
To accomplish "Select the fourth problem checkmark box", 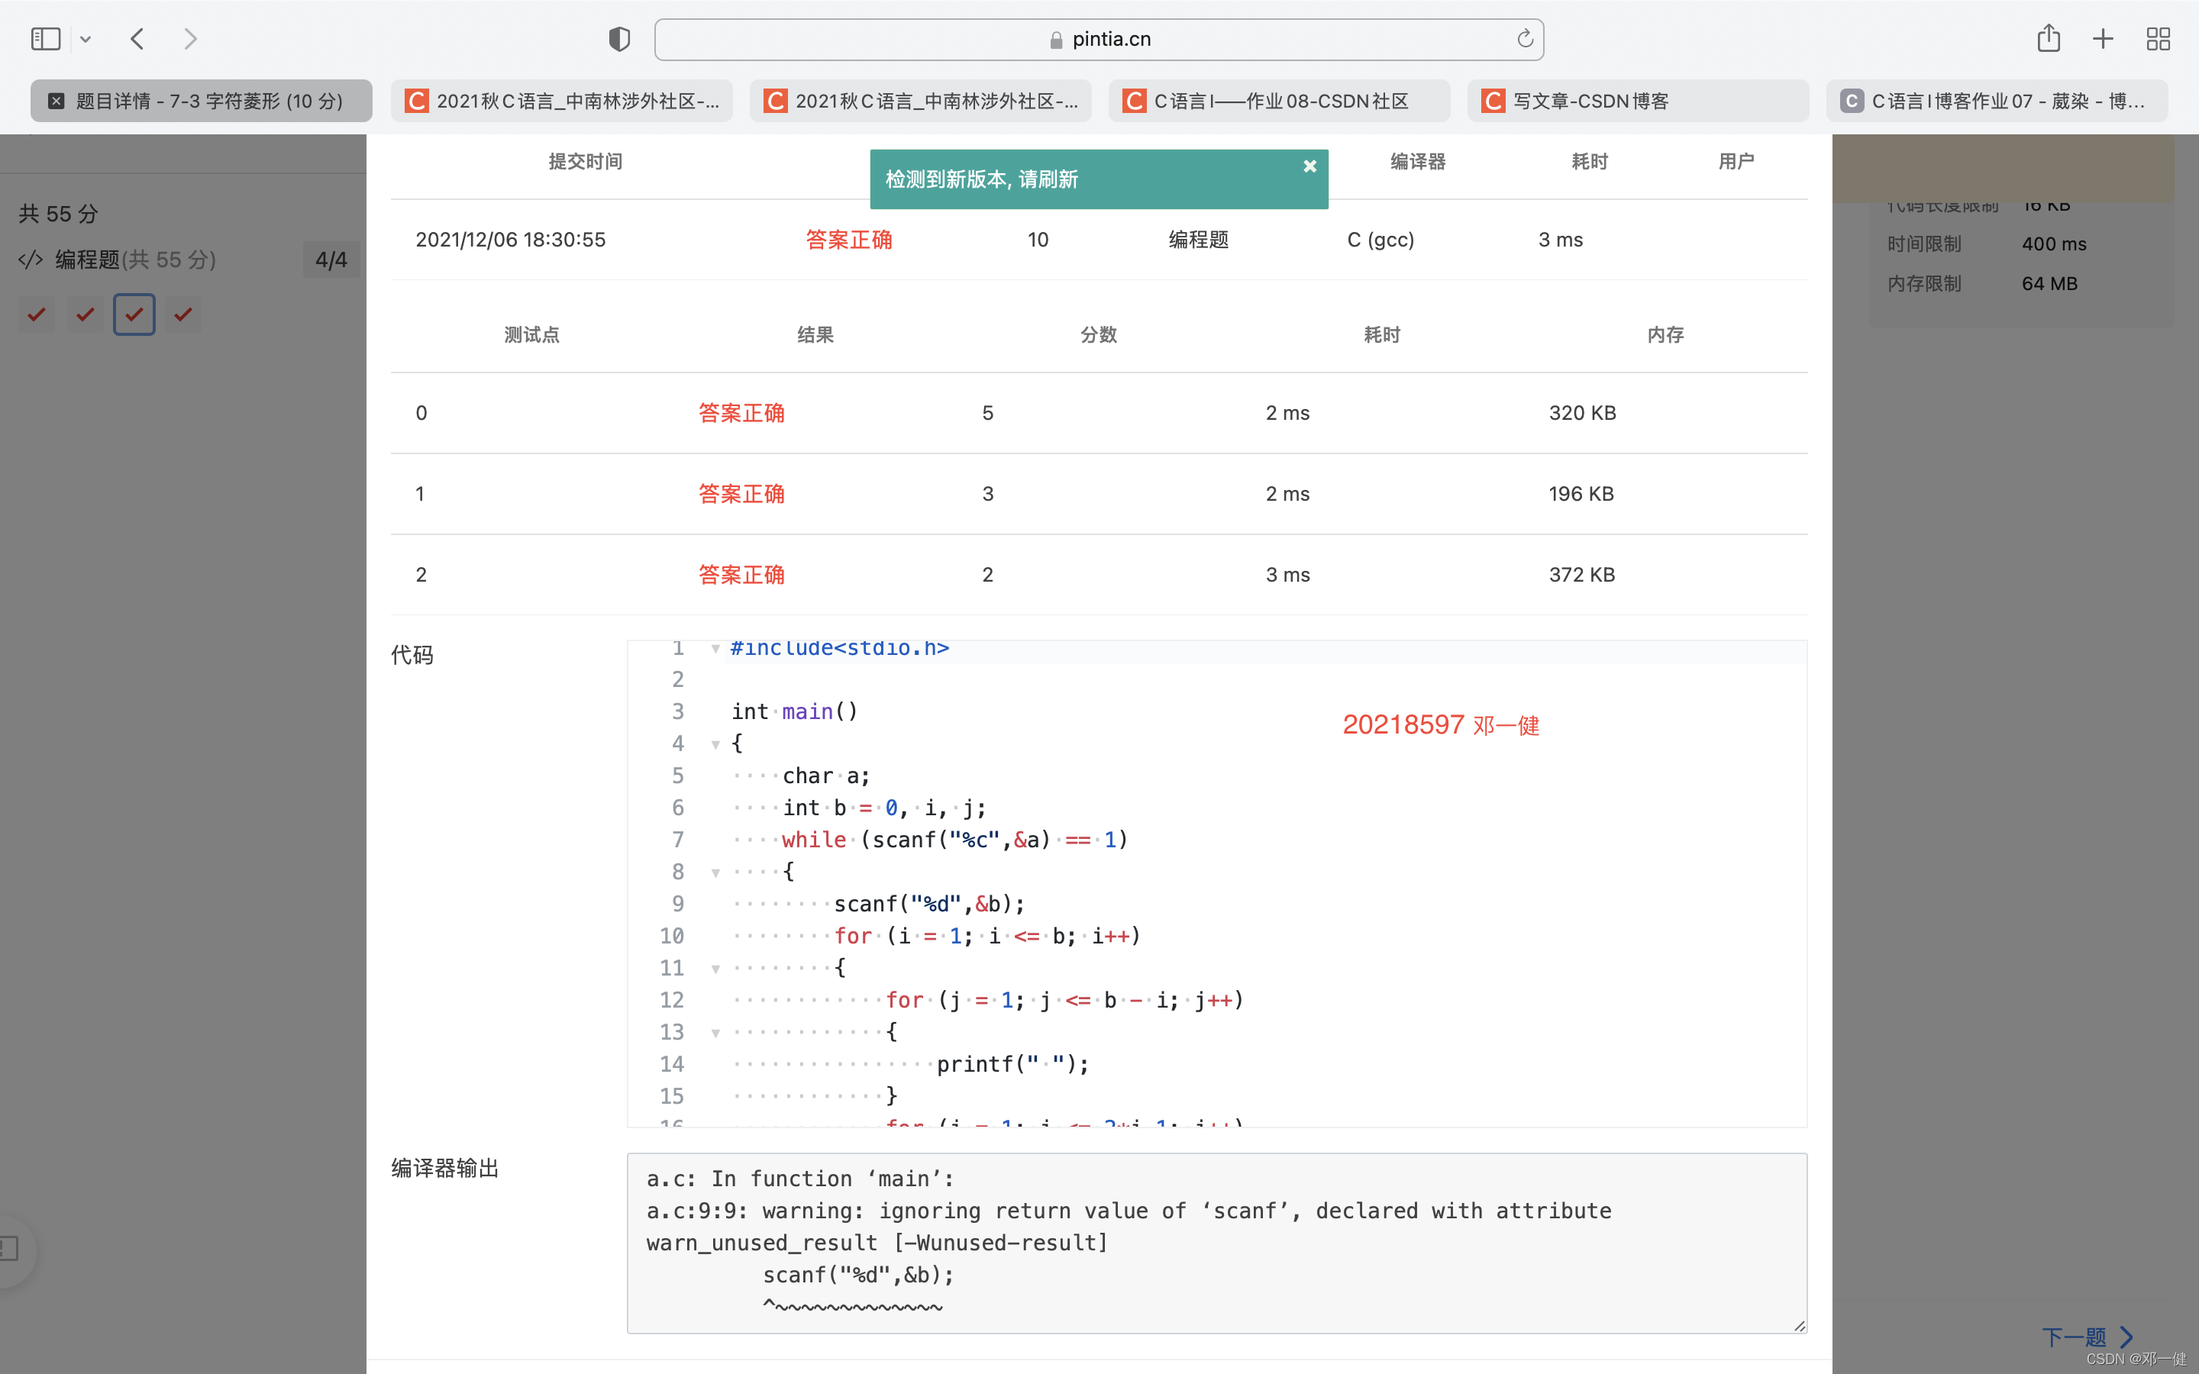I will [x=182, y=314].
